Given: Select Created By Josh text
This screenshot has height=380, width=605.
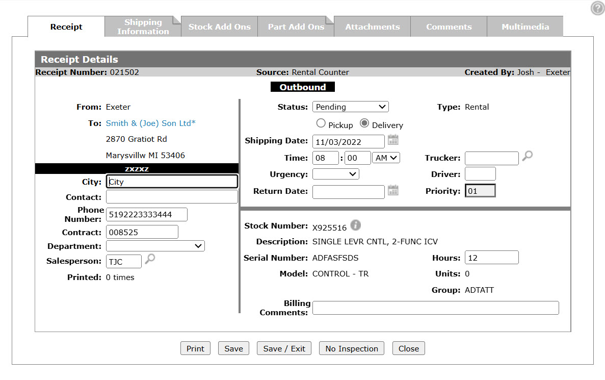Looking at the screenshot, I should 517,72.
